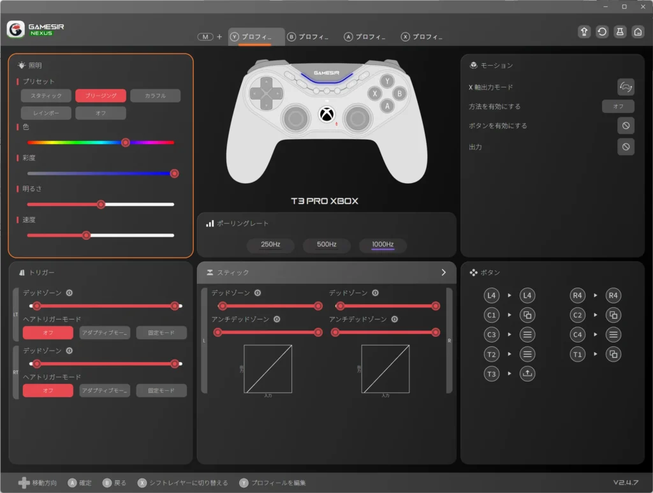Set LT hair trigger to 固定モード
653x493 pixels.
coord(161,333)
